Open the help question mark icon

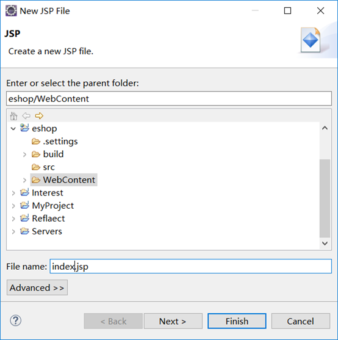click(x=16, y=320)
